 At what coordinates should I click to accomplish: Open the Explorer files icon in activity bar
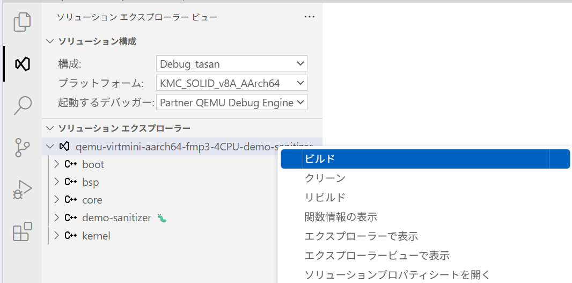click(22, 22)
